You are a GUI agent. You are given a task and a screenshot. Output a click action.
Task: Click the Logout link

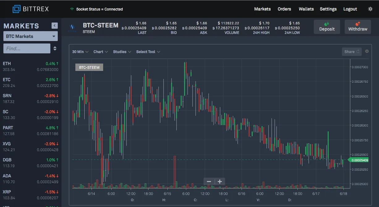350,9
